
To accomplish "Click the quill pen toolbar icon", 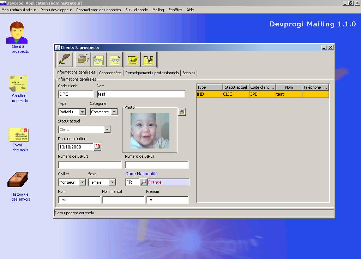I will (65, 60).
